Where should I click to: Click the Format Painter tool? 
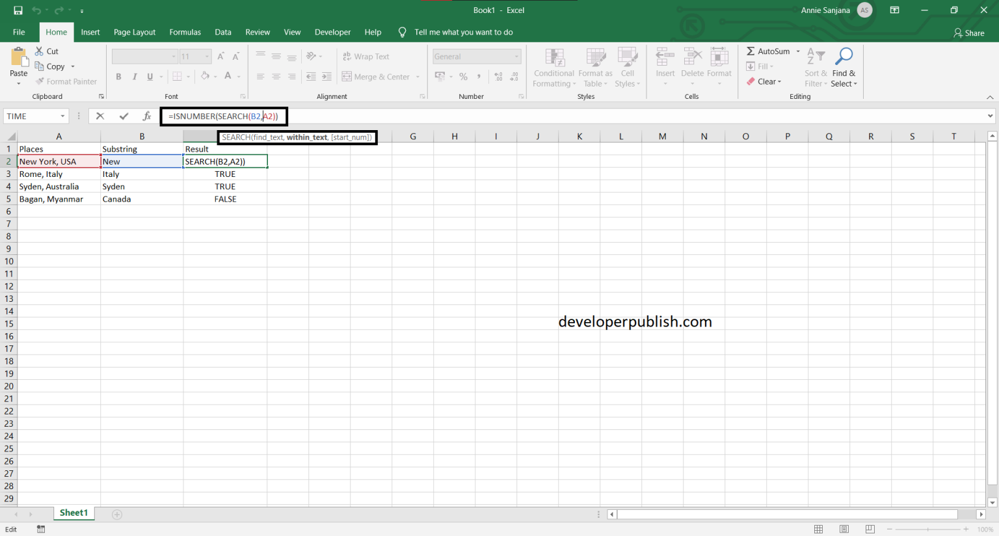coord(66,81)
